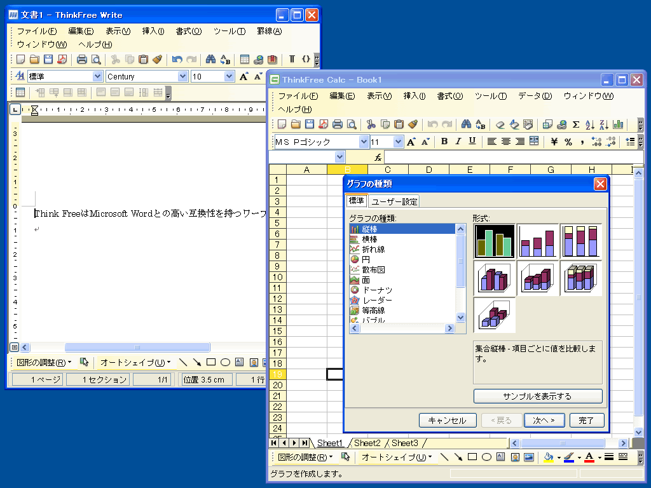The height and width of the screenshot is (488, 651).
Task: Toggle right alignment in Calc toolbar
Action: tap(520, 142)
